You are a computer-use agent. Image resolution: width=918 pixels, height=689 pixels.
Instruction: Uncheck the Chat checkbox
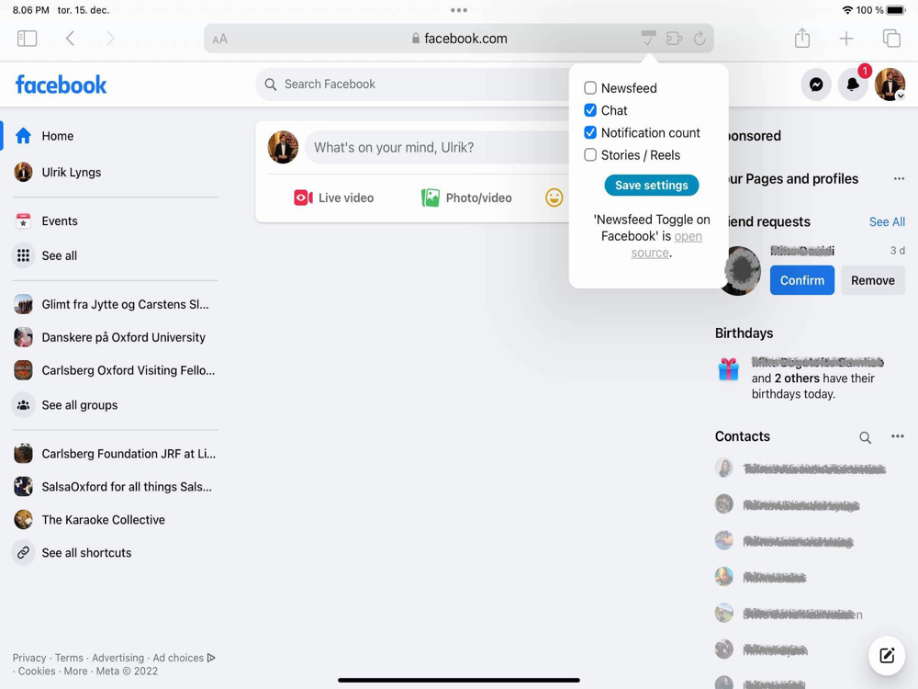[590, 110]
